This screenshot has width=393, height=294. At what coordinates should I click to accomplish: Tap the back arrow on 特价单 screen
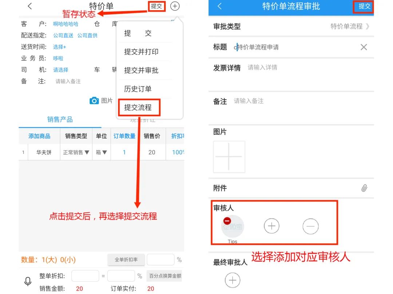pos(30,6)
